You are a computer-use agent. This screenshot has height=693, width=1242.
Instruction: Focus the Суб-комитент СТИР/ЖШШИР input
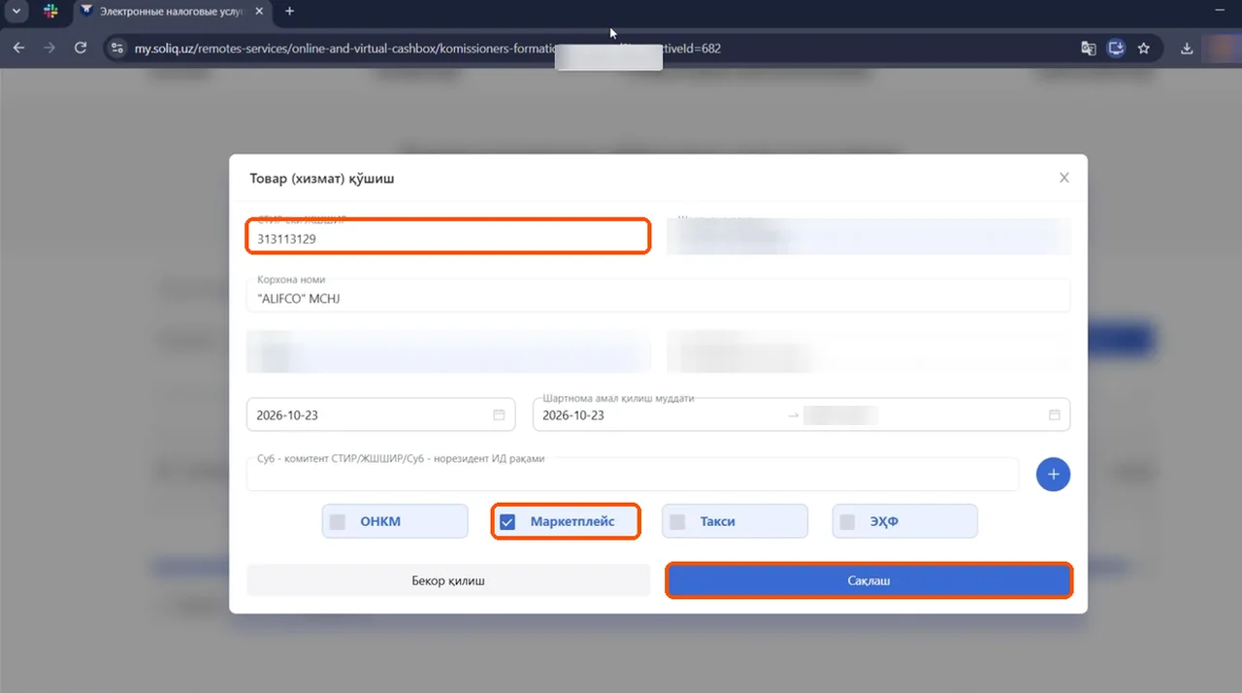(633, 475)
